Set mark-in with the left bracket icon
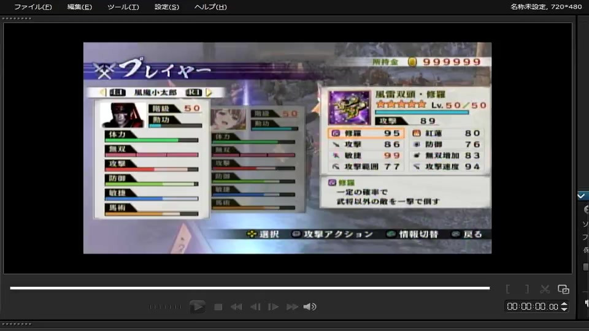 click(508, 289)
